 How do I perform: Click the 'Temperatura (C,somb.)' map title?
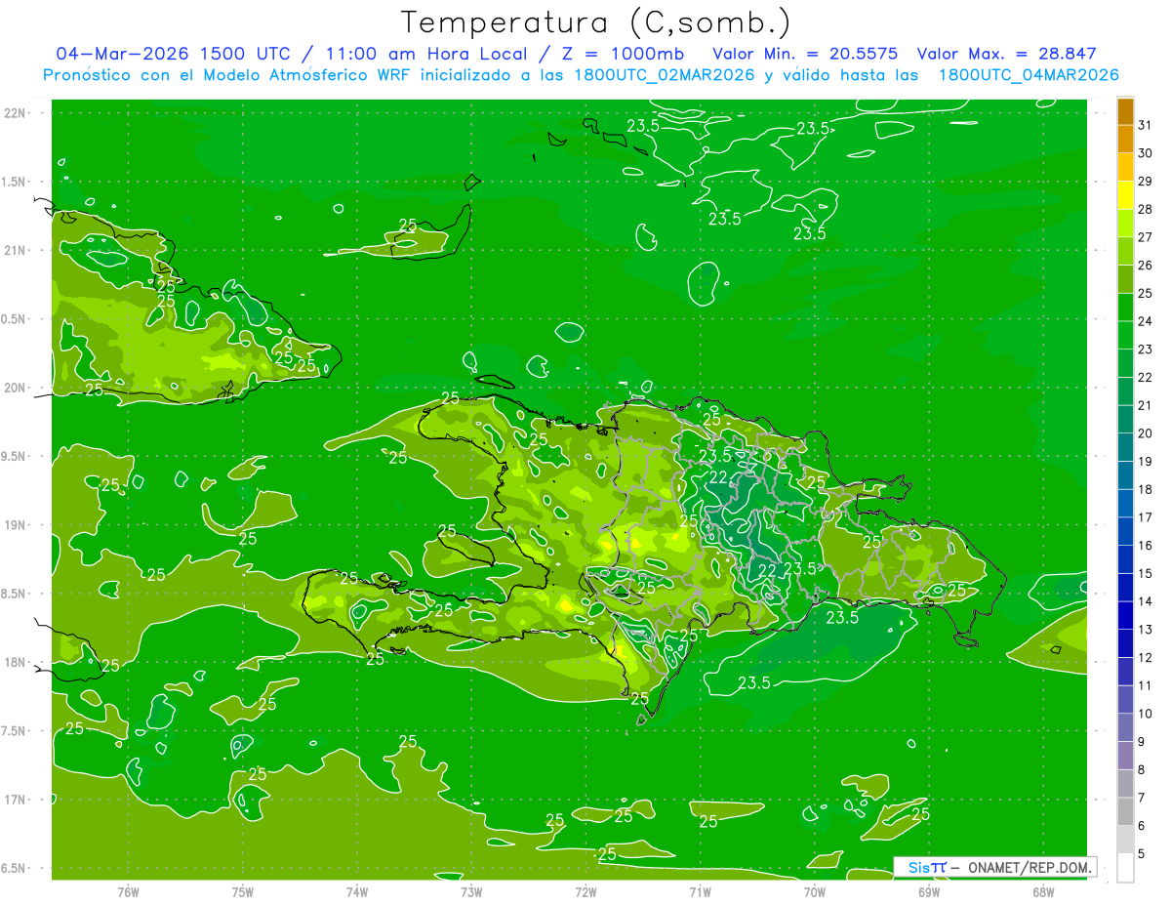[x=595, y=22]
